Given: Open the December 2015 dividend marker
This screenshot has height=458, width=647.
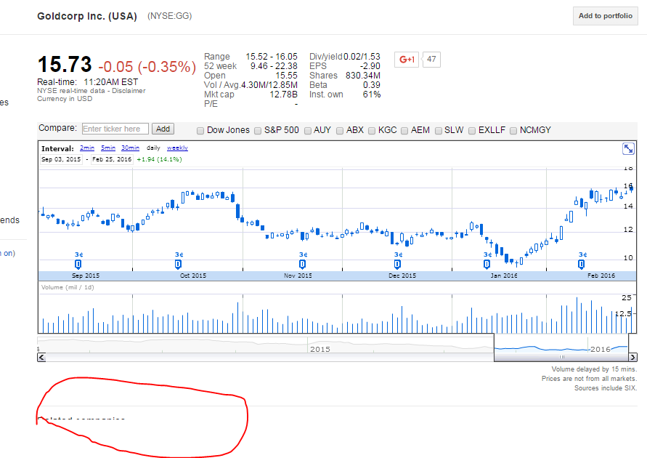Looking at the screenshot, I should (x=397, y=264).
